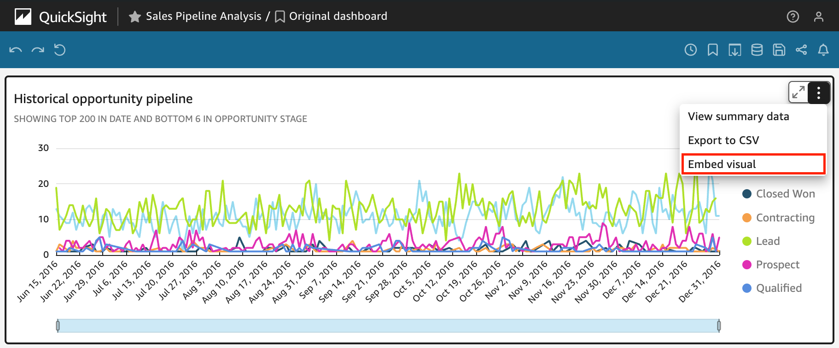Click the green Lead color dot
This screenshot has height=348, width=839.
pos(747,241)
